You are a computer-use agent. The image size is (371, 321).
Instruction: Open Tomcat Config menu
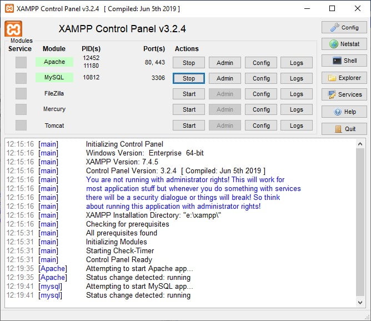coord(261,126)
